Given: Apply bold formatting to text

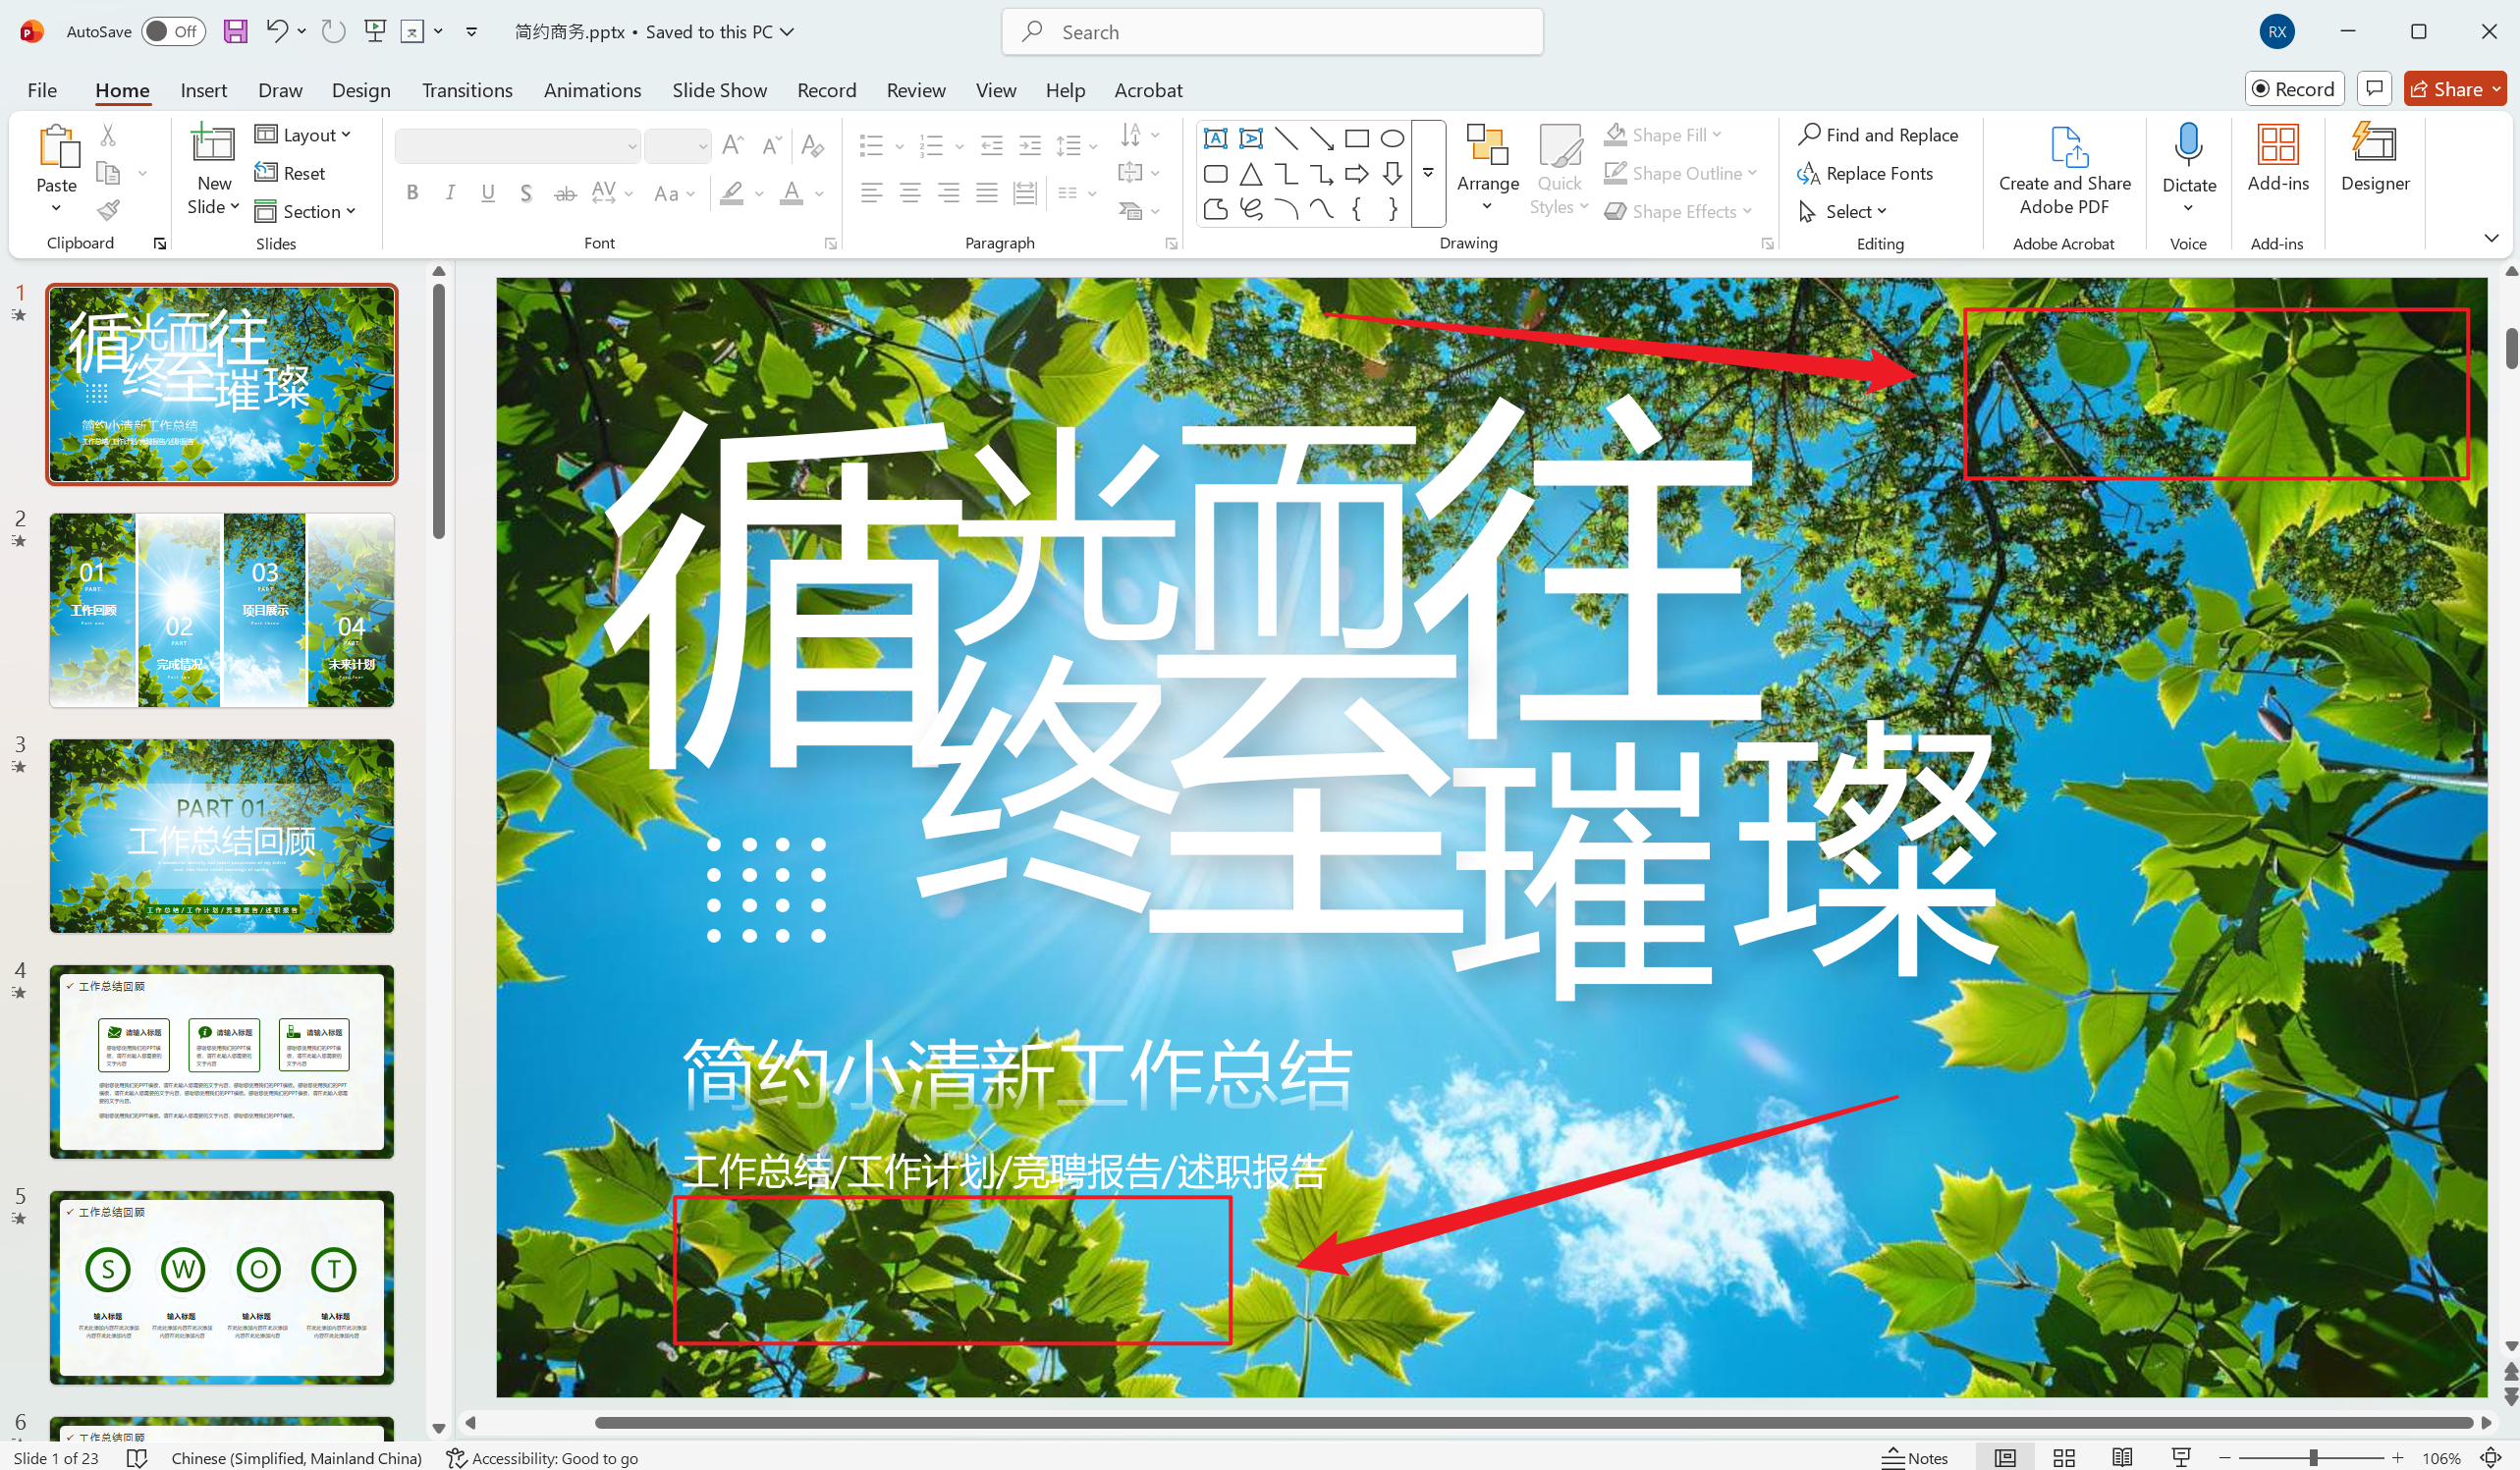Looking at the screenshot, I should pos(412,193).
